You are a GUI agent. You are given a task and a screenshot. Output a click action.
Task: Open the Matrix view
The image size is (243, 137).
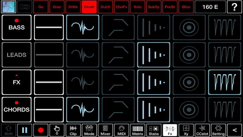[138, 130]
